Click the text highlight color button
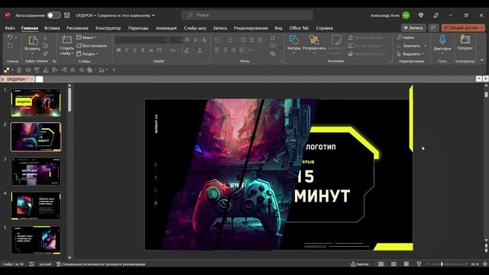489x275 pixels. click(x=186, y=50)
